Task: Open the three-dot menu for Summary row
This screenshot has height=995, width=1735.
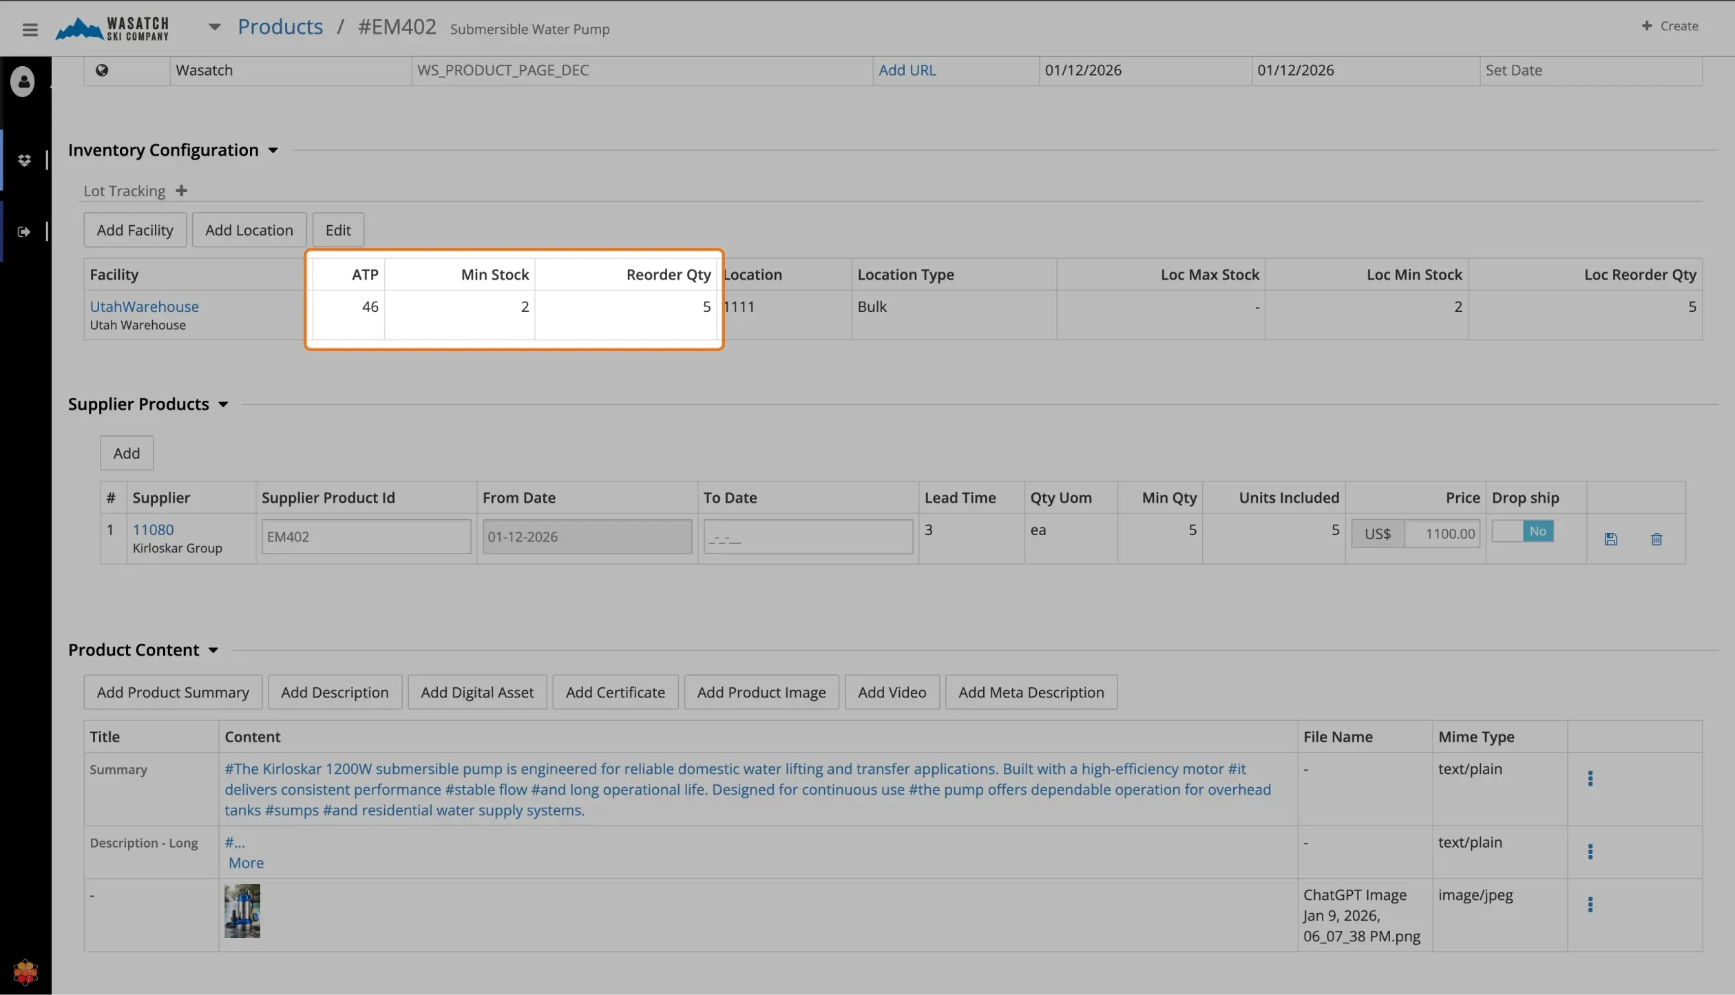Action: coord(1590,779)
